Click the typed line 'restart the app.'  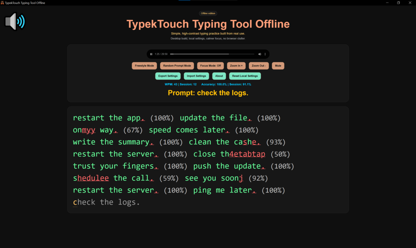(109, 118)
